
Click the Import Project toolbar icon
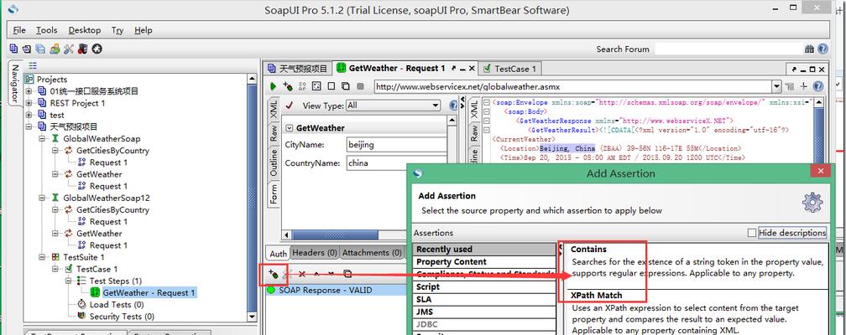click(x=27, y=49)
